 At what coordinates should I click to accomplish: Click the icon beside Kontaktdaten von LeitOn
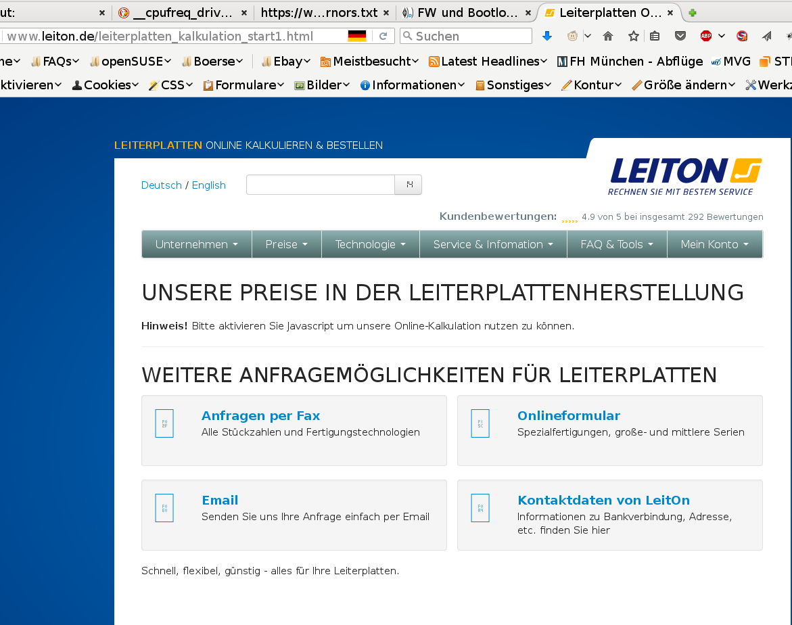[x=480, y=508]
